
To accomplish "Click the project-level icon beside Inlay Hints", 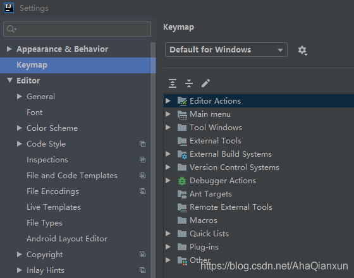I will (x=142, y=270).
